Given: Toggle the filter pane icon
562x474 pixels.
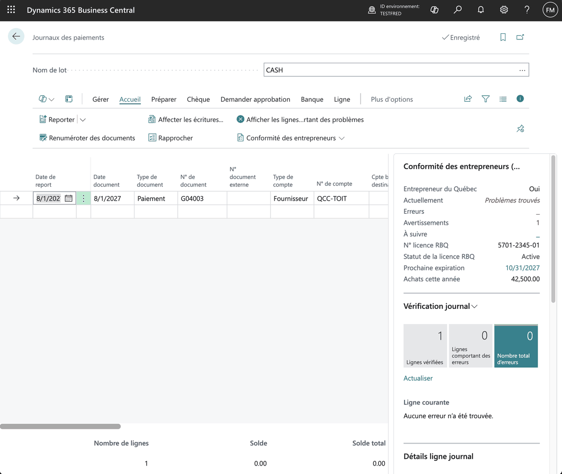Looking at the screenshot, I should (x=486, y=99).
